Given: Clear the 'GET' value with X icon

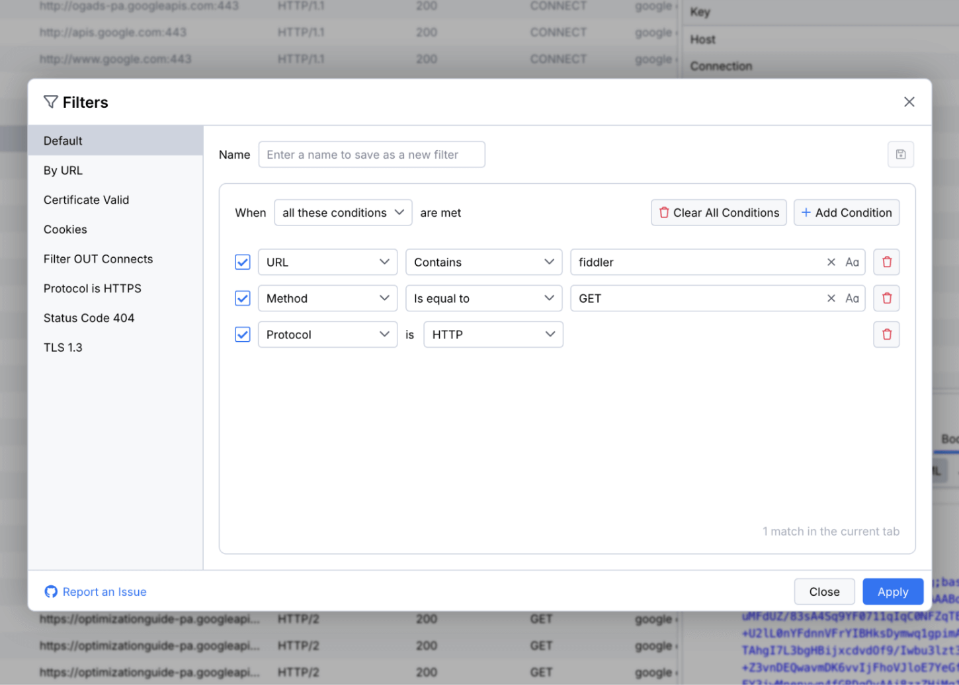Looking at the screenshot, I should click(x=831, y=298).
